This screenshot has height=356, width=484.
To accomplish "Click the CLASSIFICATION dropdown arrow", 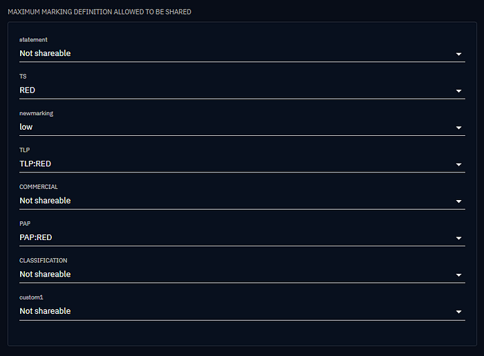I will click(458, 275).
